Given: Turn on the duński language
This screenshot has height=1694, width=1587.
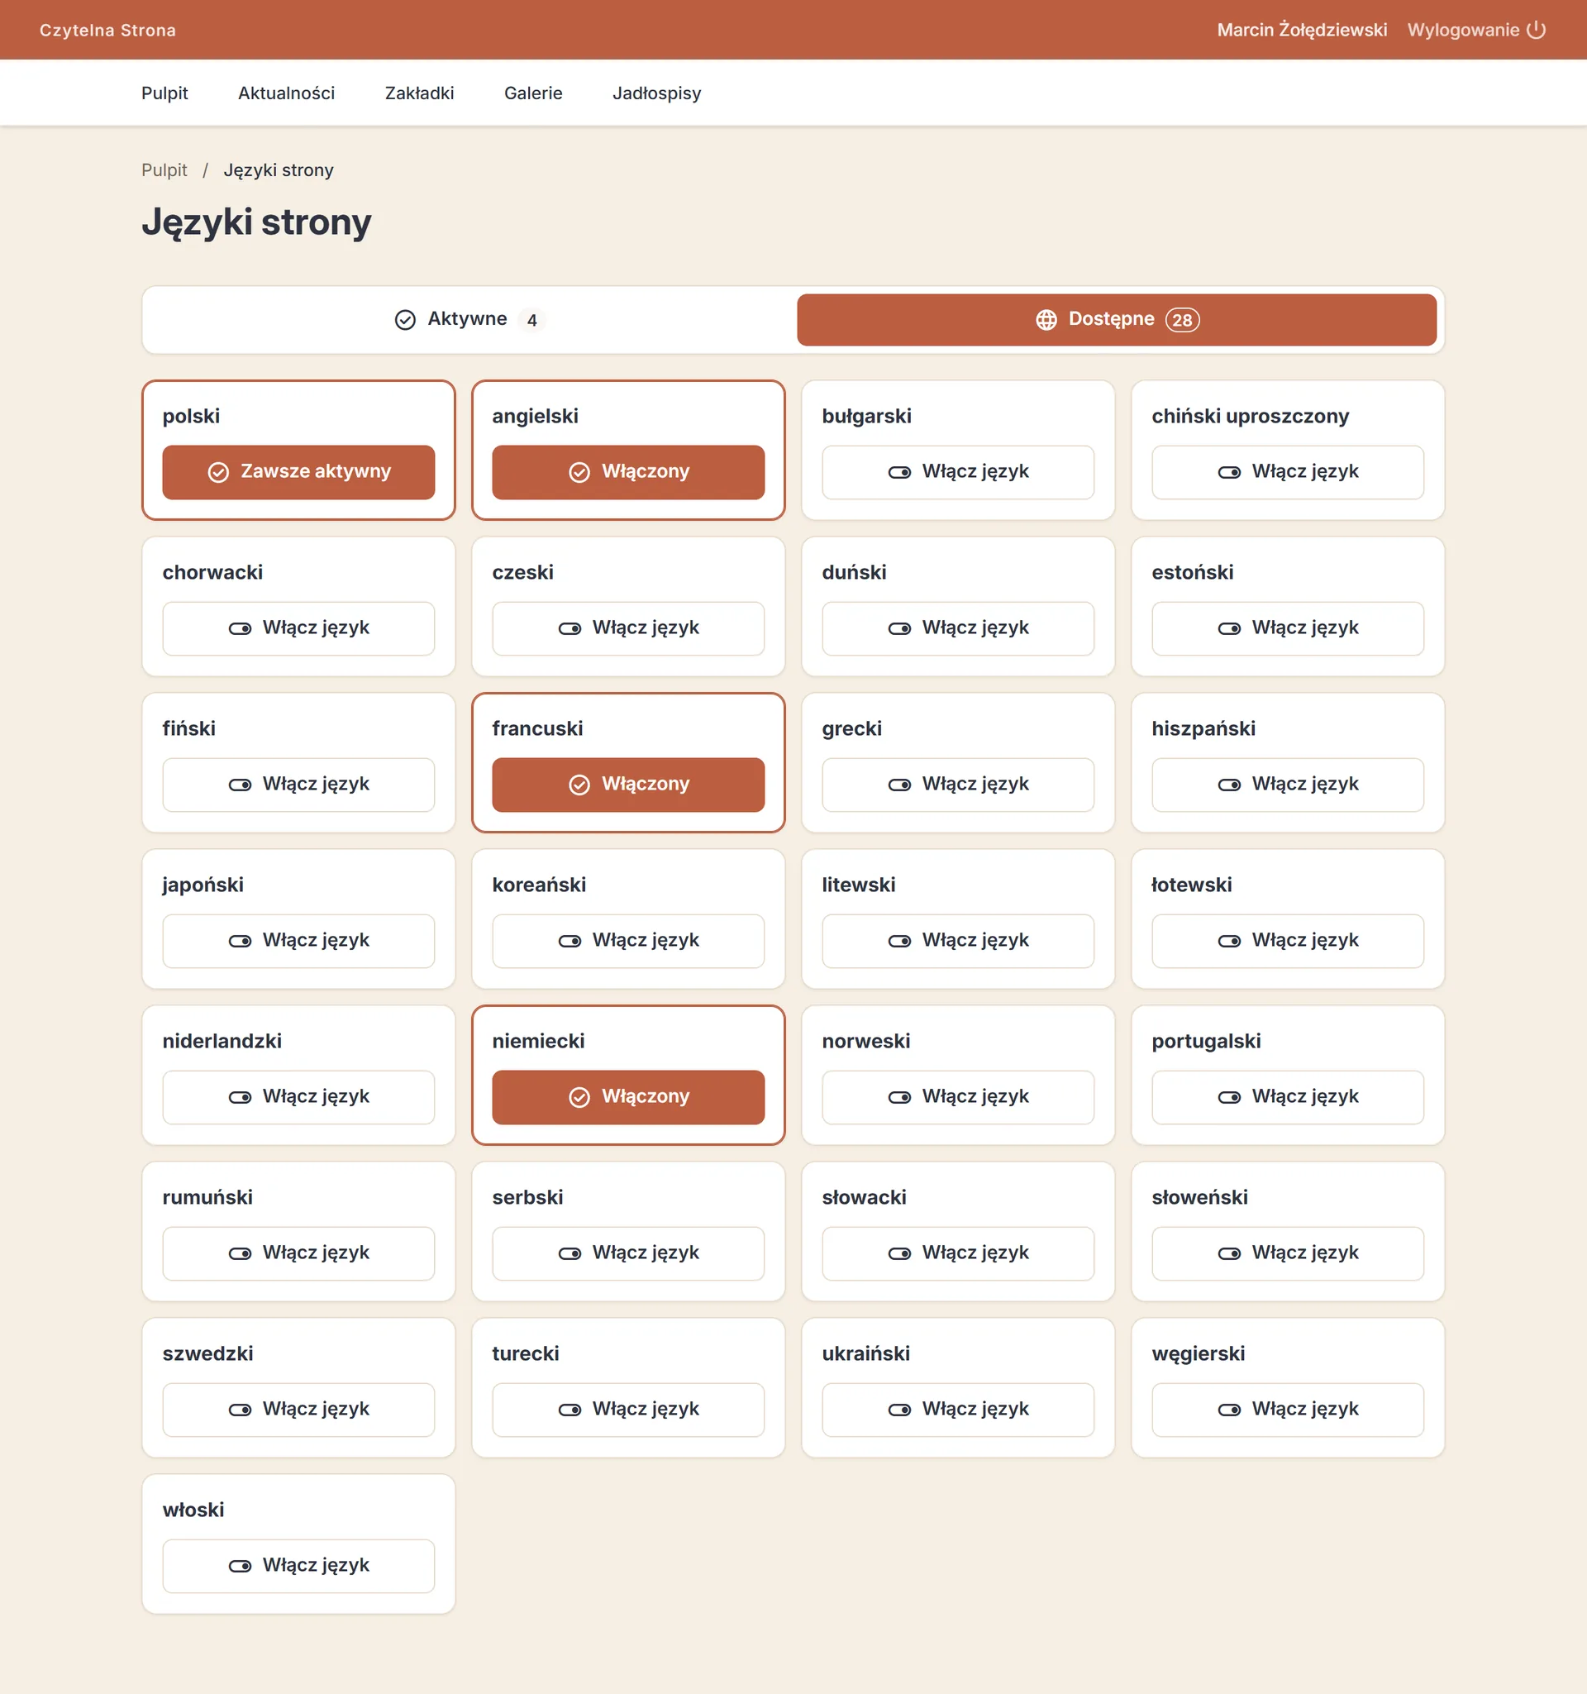Looking at the screenshot, I should coord(957,628).
